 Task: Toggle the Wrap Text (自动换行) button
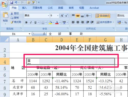[103, 16]
